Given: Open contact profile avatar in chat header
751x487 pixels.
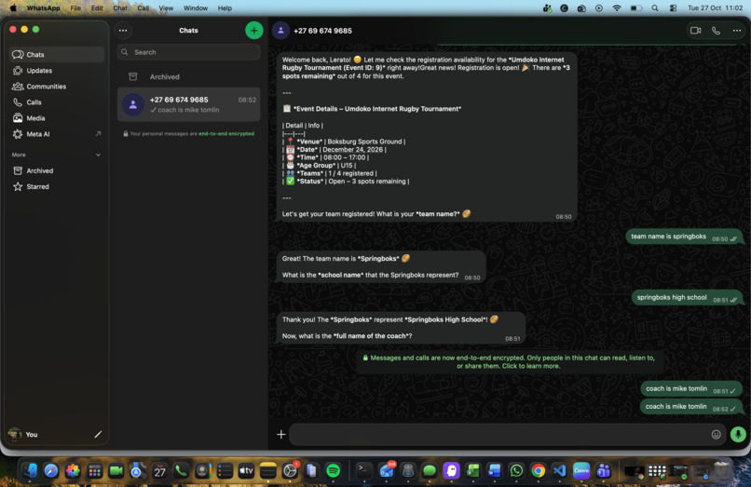Looking at the screenshot, I should pyautogui.click(x=280, y=31).
